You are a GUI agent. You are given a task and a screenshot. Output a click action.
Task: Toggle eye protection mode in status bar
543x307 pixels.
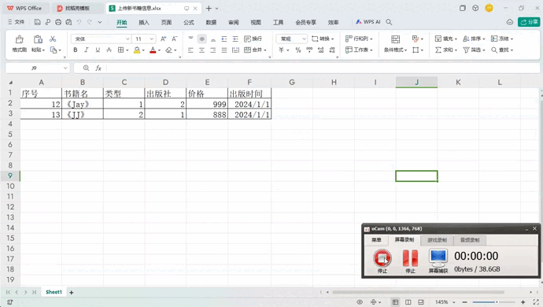(360, 302)
